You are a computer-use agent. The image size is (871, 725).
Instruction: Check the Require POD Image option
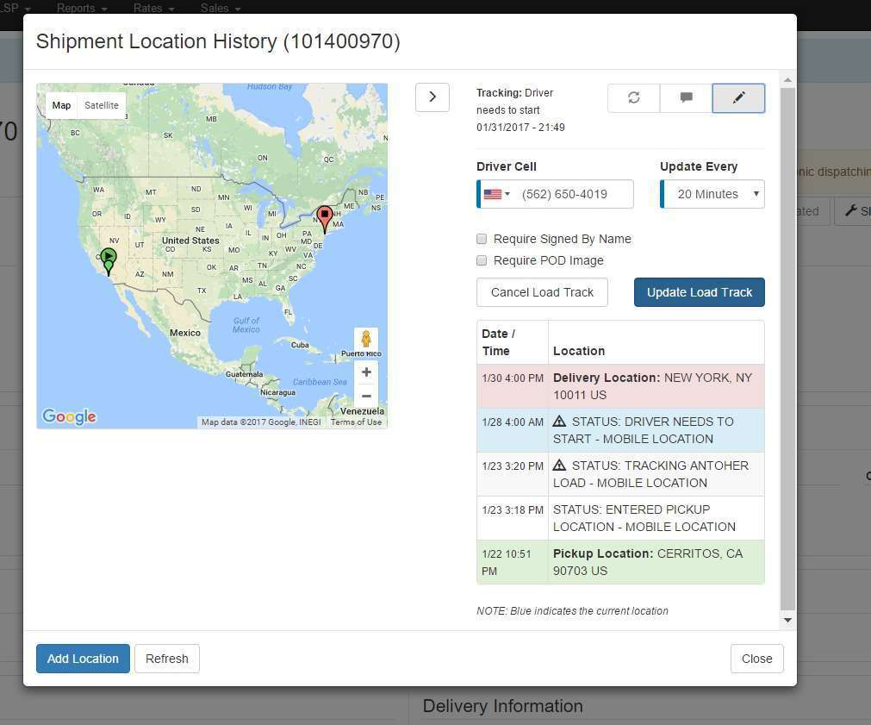point(482,260)
